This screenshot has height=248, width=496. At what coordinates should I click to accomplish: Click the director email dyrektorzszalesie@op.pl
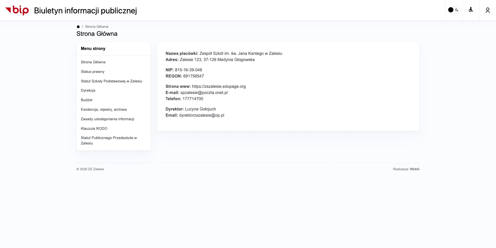(202, 115)
